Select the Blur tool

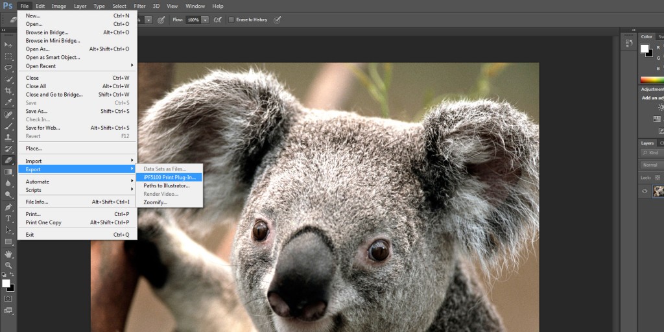click(8, 184)
